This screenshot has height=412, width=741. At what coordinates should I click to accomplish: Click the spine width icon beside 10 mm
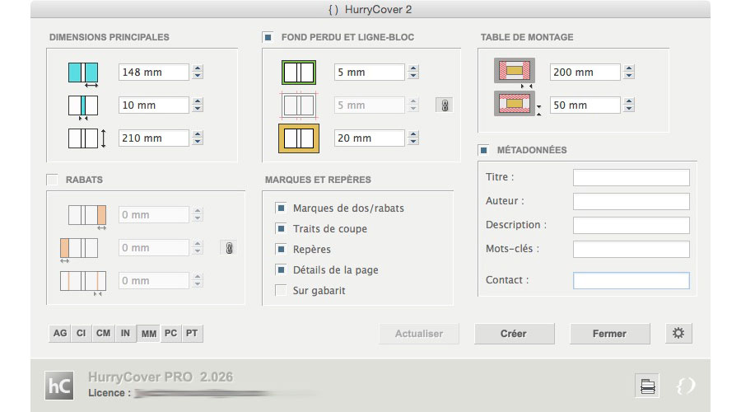83,107
